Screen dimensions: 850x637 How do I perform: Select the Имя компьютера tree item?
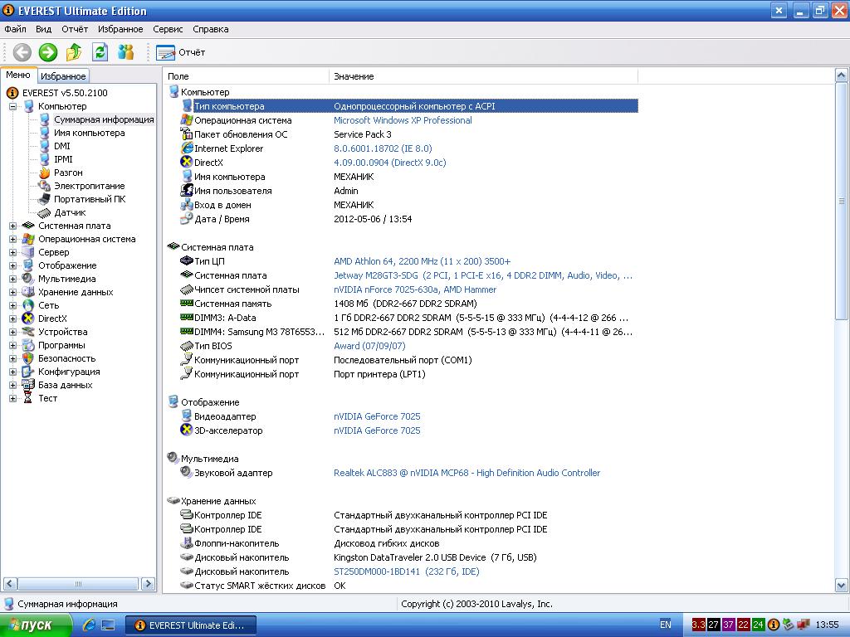(90, 133)
